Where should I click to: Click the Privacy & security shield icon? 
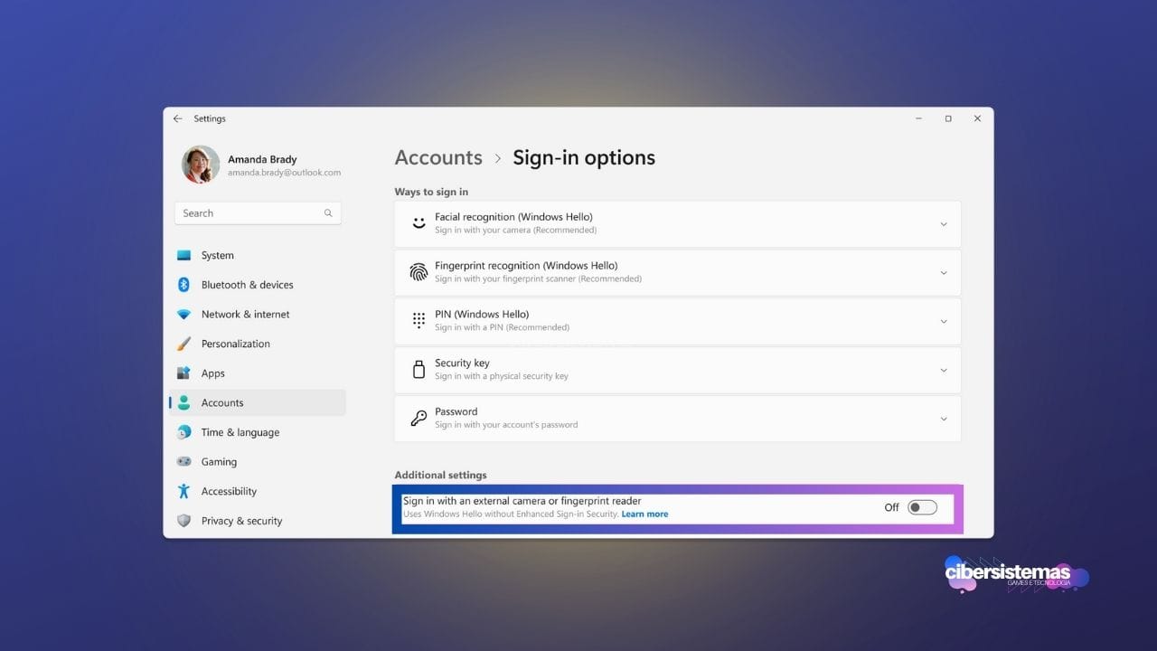183,521
